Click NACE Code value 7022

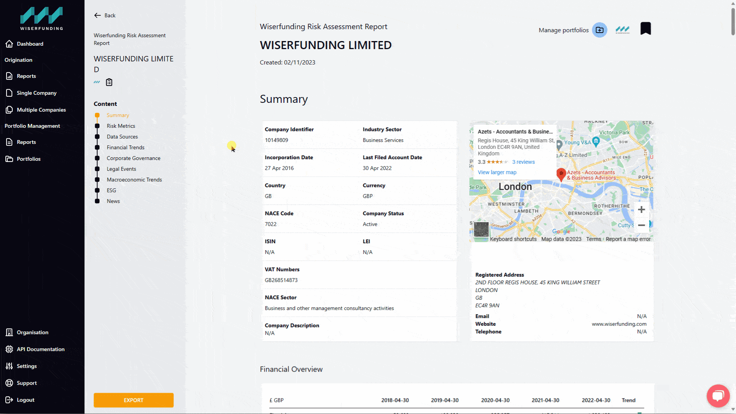pos(271,224)
